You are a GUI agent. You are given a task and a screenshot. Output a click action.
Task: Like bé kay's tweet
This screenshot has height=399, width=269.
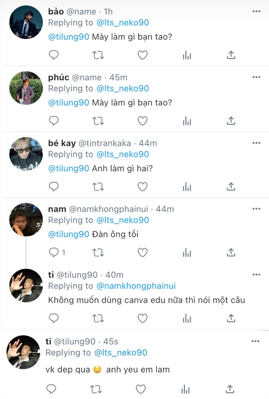(x=143, y=187)
